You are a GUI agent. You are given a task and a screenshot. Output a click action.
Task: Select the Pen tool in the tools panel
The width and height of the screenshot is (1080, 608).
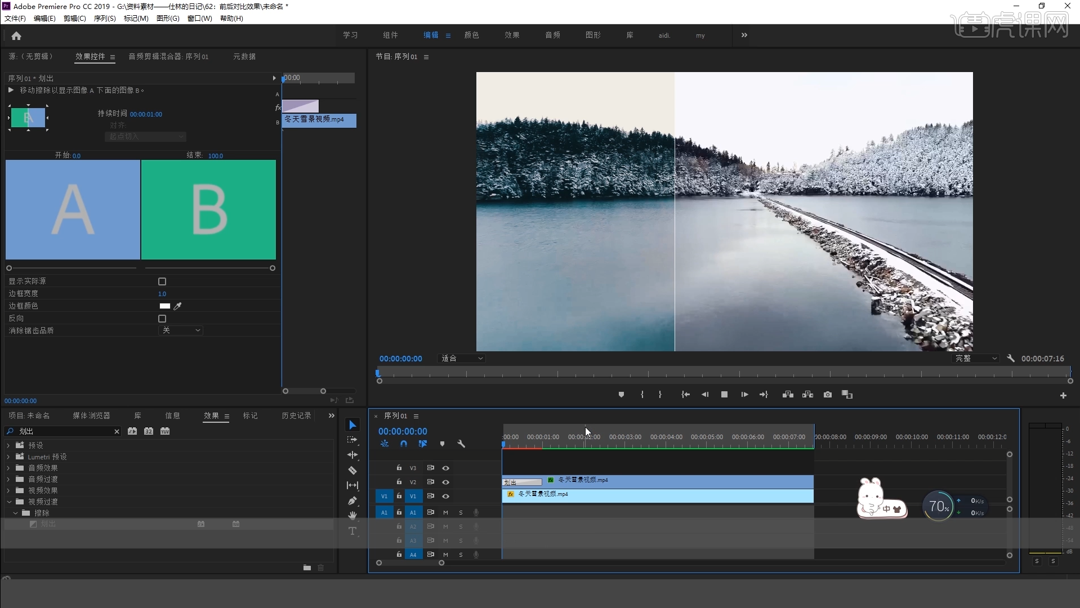(352, 500)
